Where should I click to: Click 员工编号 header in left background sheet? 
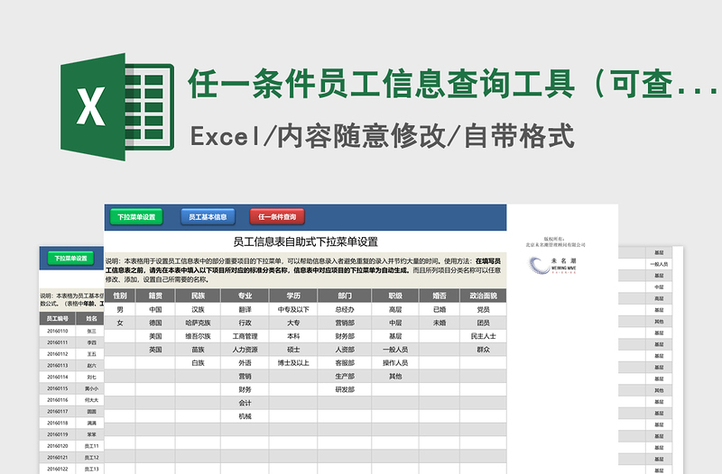pyautogui.click(x=58, y=318)
